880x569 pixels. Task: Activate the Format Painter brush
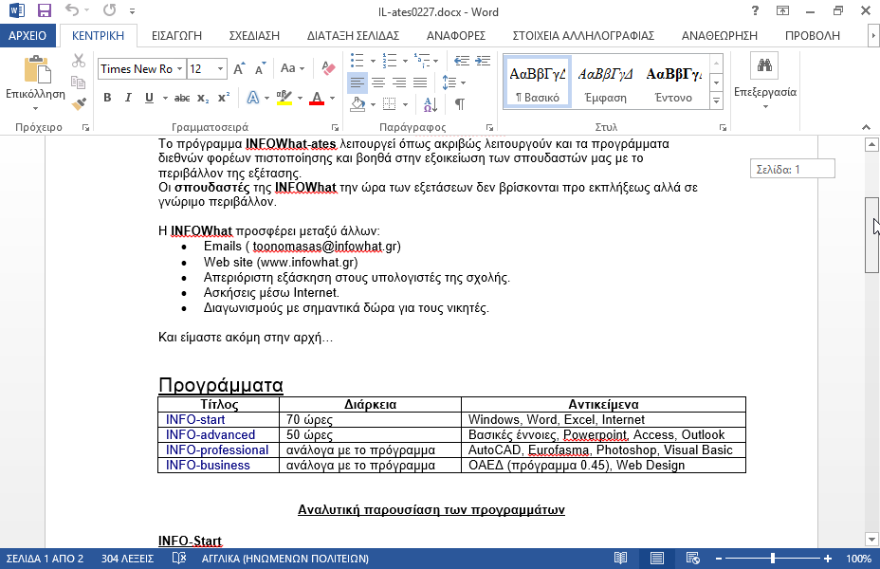tap(79, 103)
